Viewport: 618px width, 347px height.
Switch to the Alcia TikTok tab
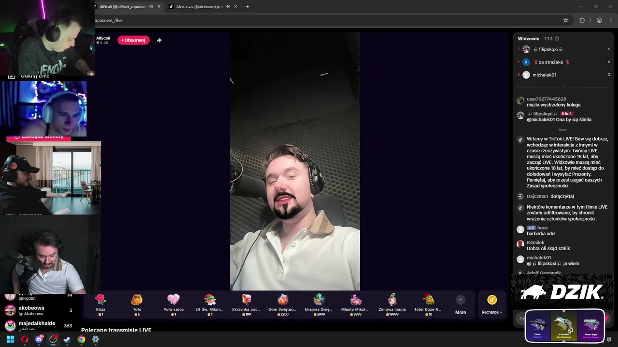(x=199, y=7)
